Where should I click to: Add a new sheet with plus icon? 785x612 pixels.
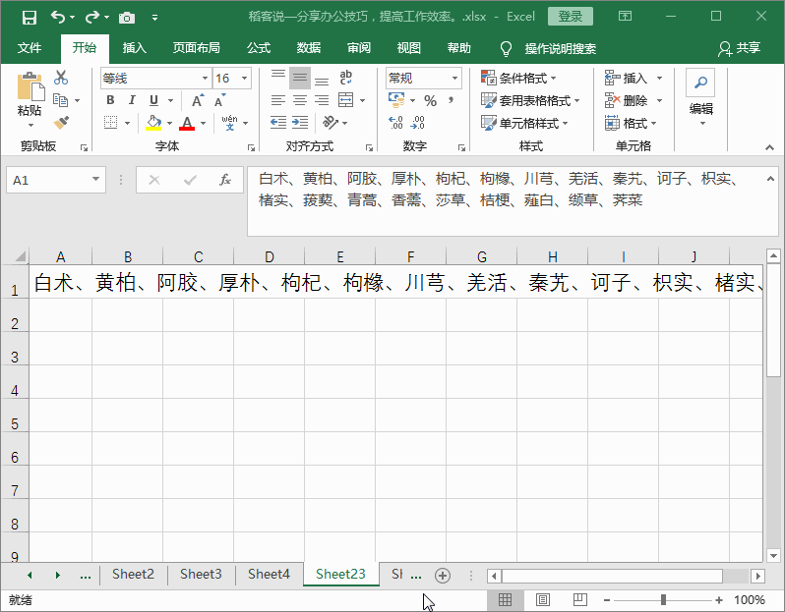(443, 575)
